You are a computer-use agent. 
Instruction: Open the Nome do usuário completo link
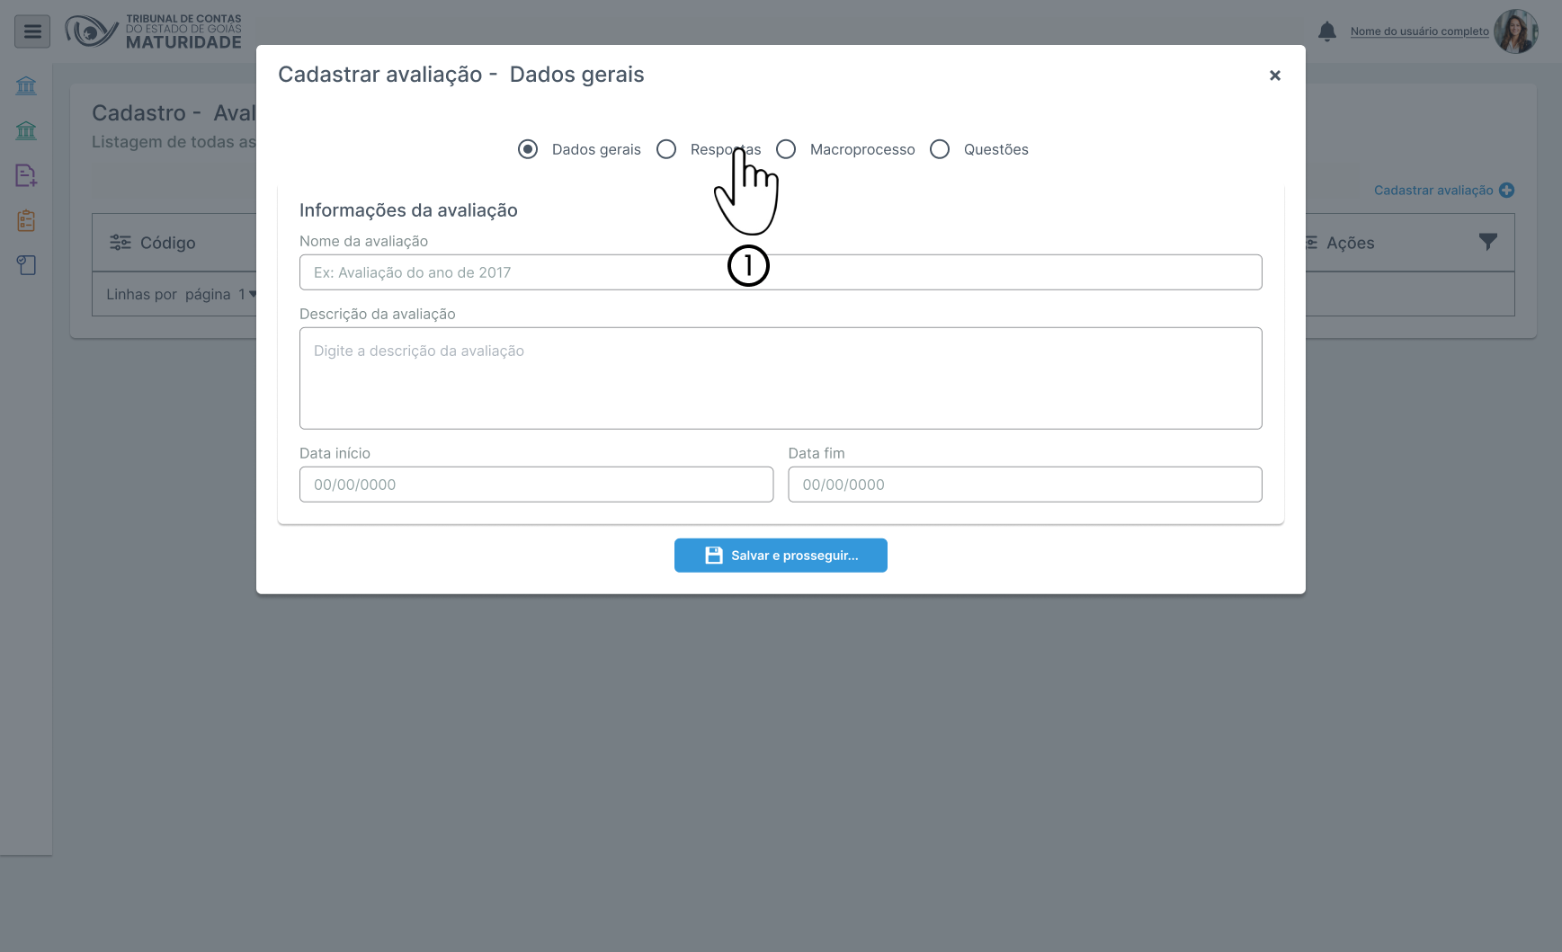1419,31
